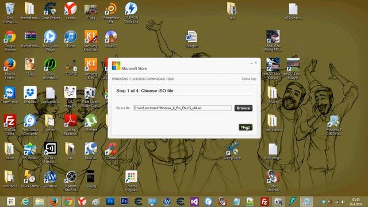Select the Windows 7 USB DVD desktop shortcut

(333, 125)
